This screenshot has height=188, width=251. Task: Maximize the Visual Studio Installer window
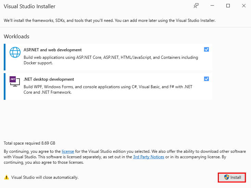click(228, 6)
